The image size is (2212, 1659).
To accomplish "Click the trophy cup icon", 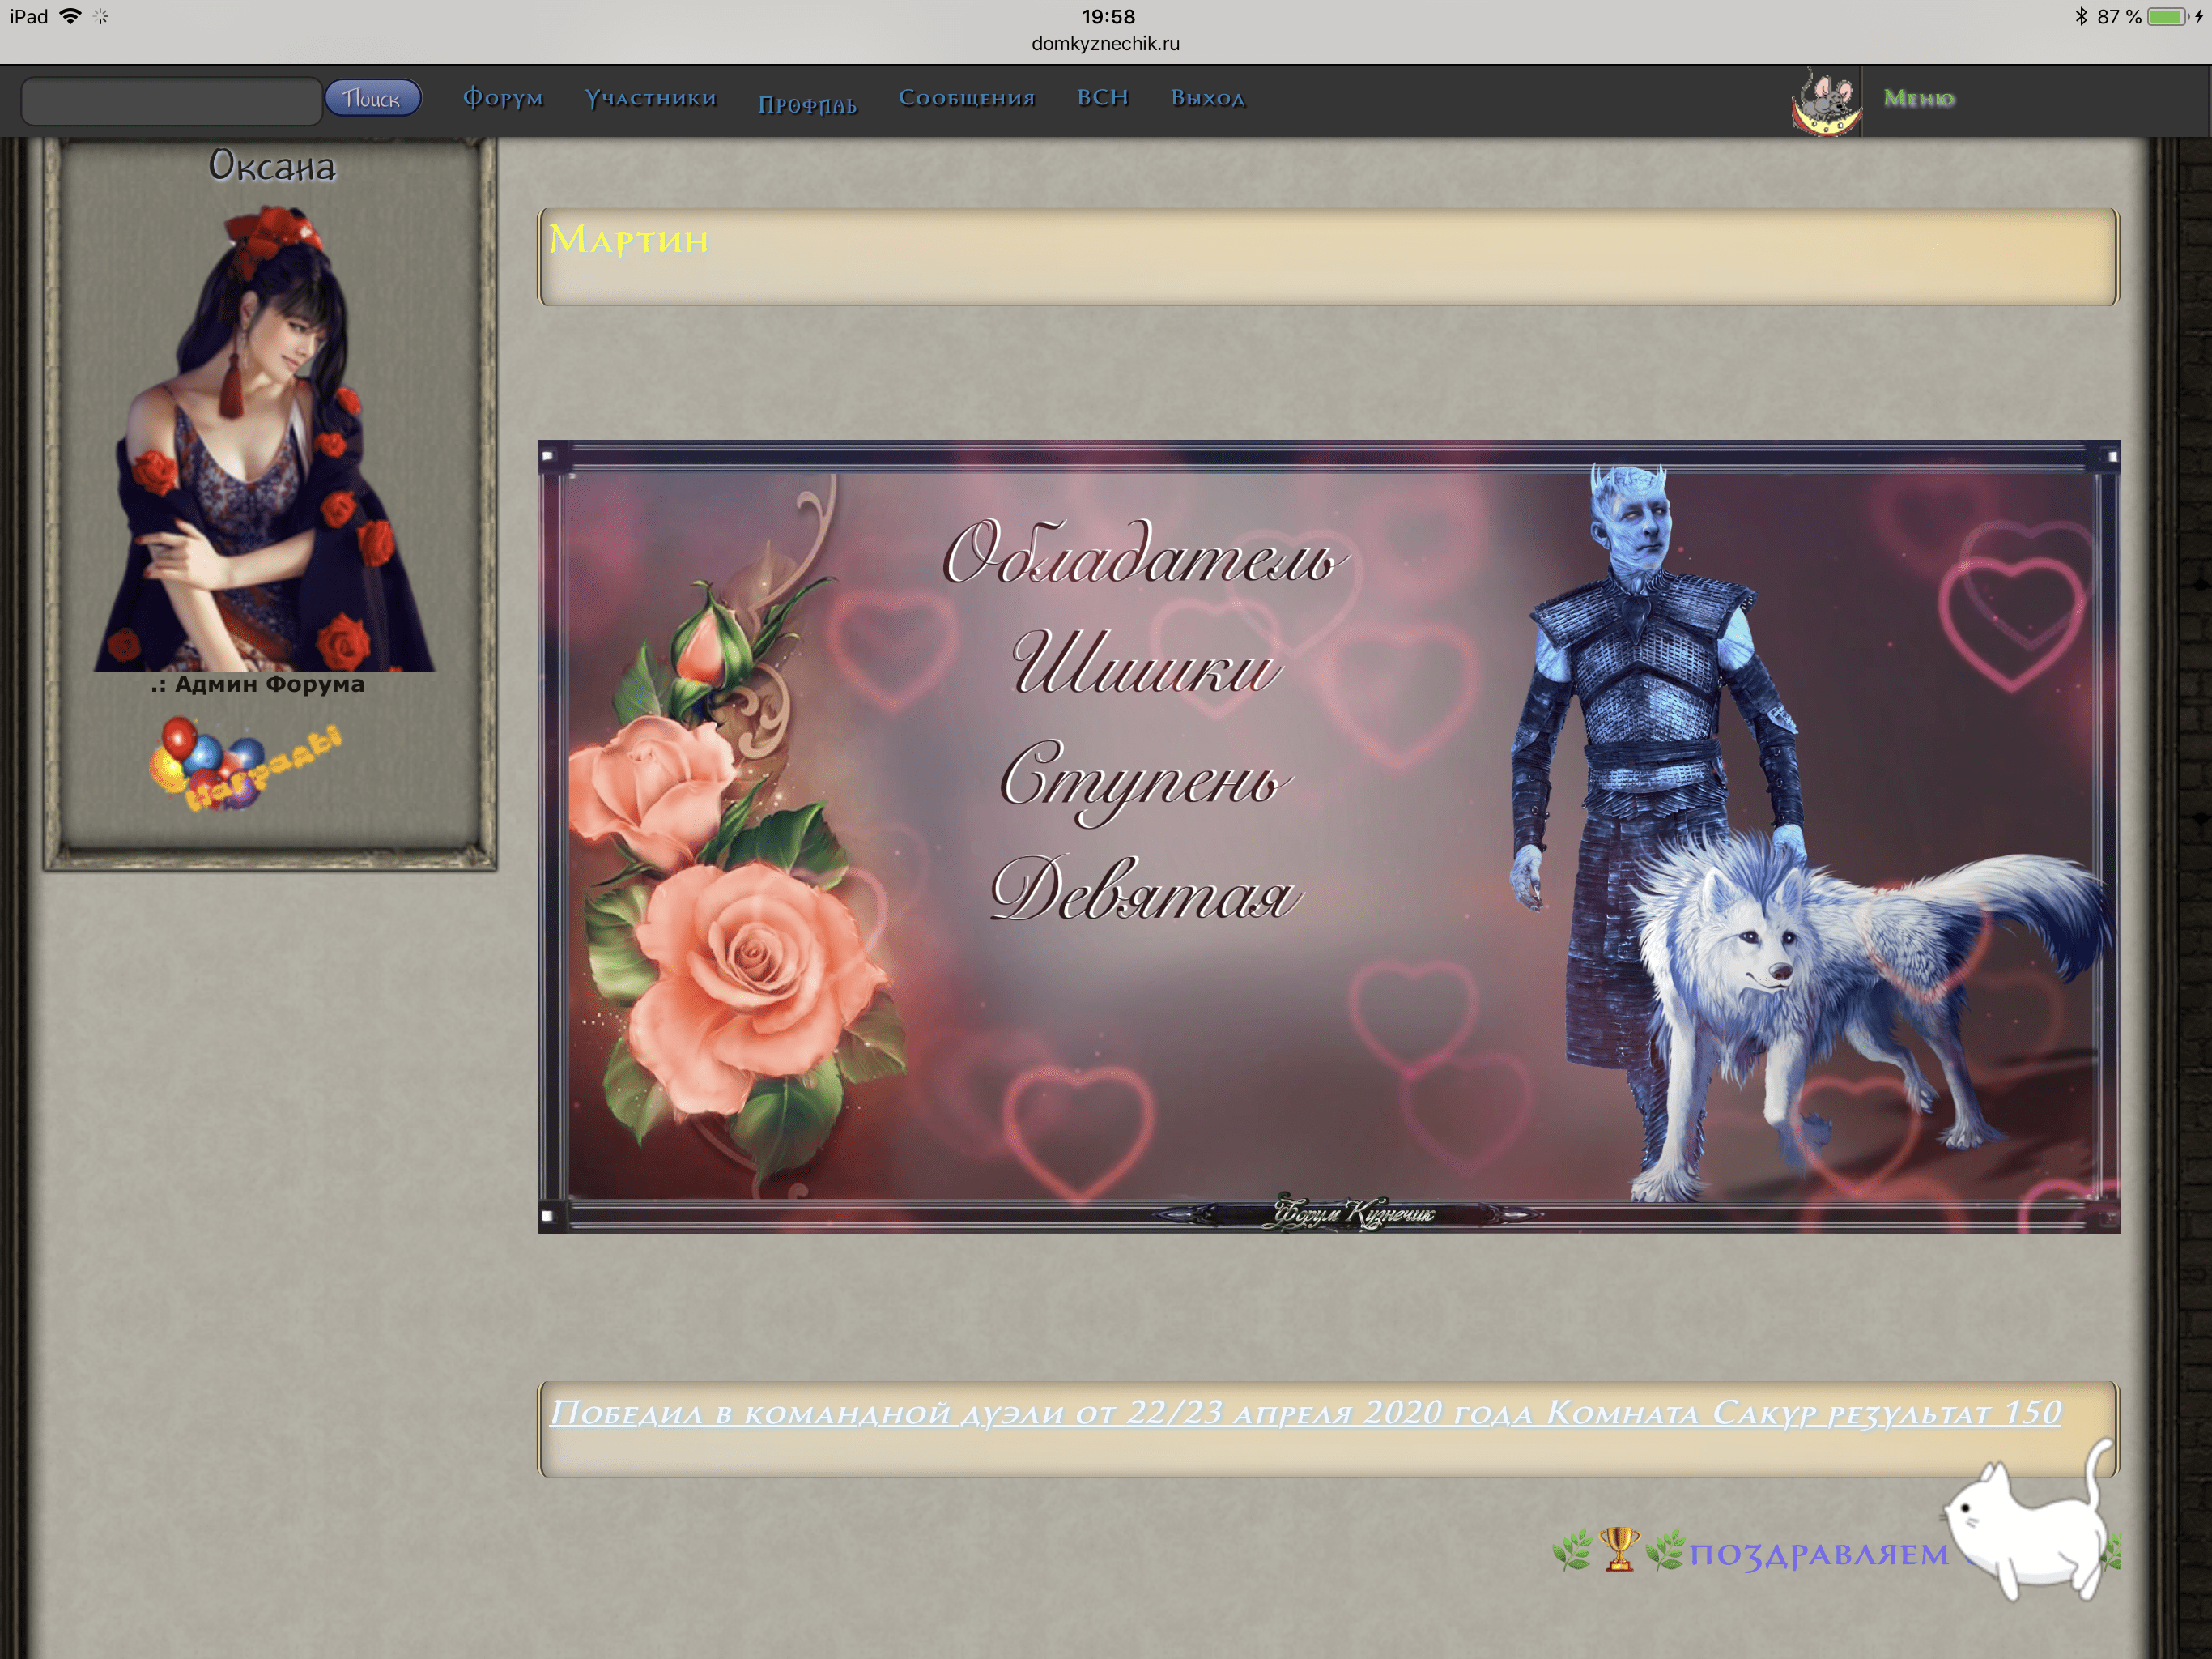I will 1619,1549.
